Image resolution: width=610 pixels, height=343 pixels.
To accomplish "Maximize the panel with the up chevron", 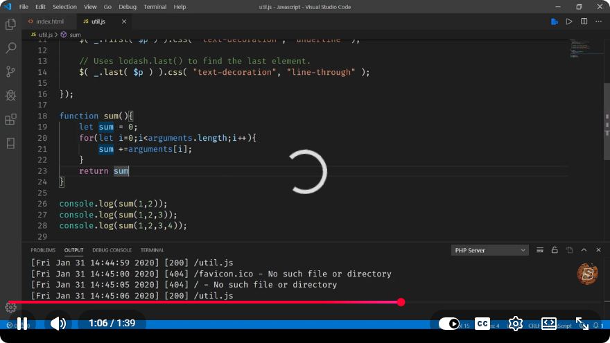I will pos(584,250).
